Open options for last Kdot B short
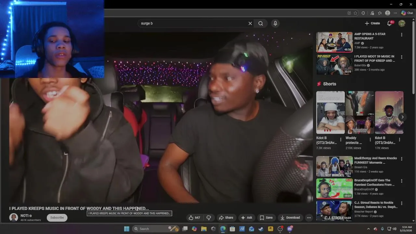The height and width of the screenshot is (234, 416). 399,139
